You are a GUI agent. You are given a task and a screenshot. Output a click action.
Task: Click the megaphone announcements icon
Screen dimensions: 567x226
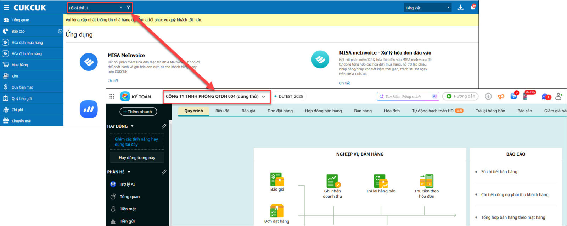point(501,96)
